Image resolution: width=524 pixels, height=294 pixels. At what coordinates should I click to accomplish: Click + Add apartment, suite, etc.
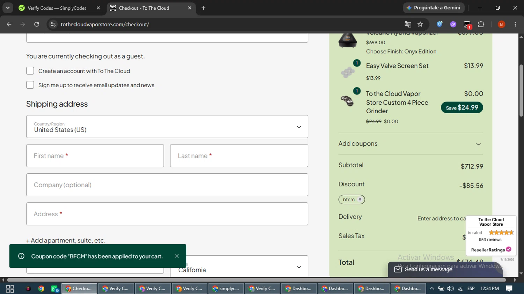coord(66,240)
